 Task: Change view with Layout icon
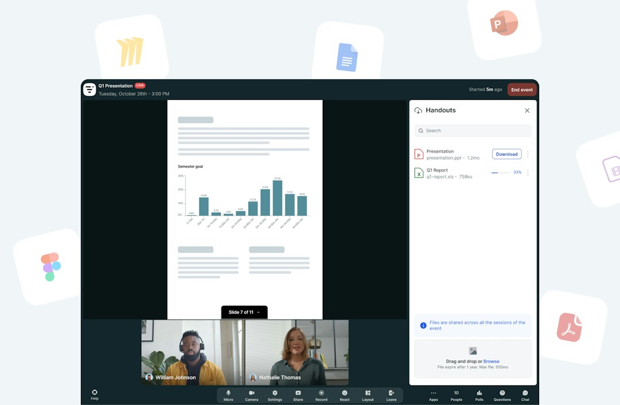click(x=368, y=393)
